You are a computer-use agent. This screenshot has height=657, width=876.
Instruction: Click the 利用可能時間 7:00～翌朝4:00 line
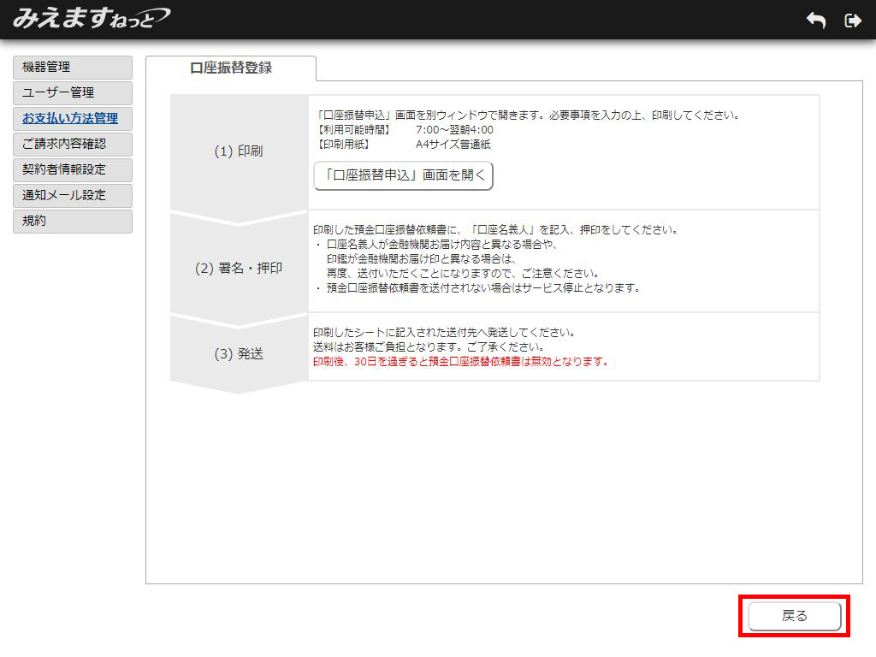(x=404, y=130)
